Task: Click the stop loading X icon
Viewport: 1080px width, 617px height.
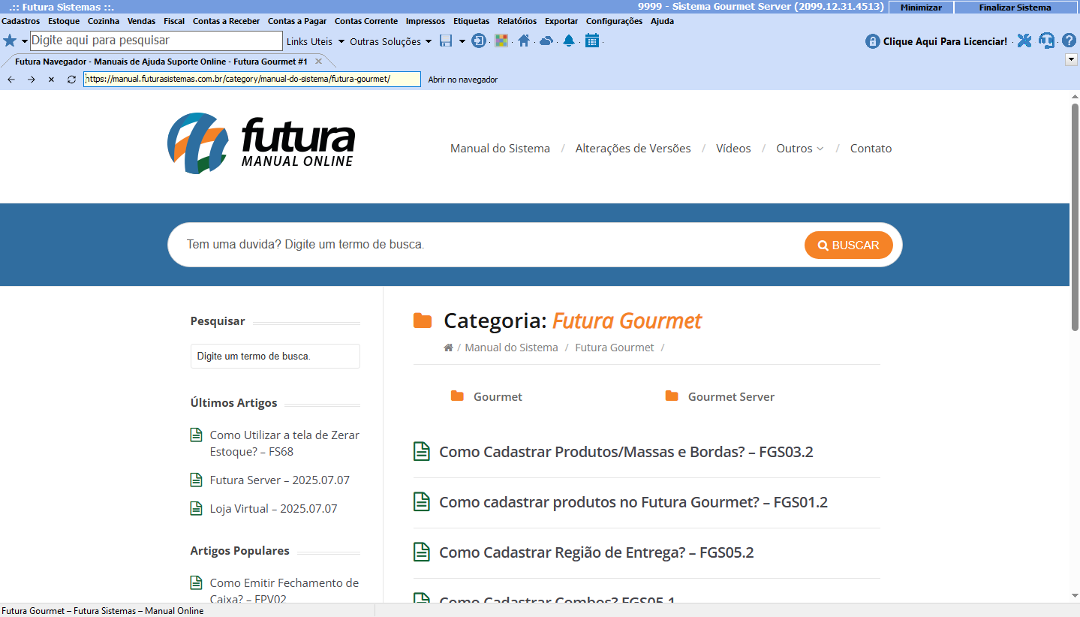Action: [51, 80]
